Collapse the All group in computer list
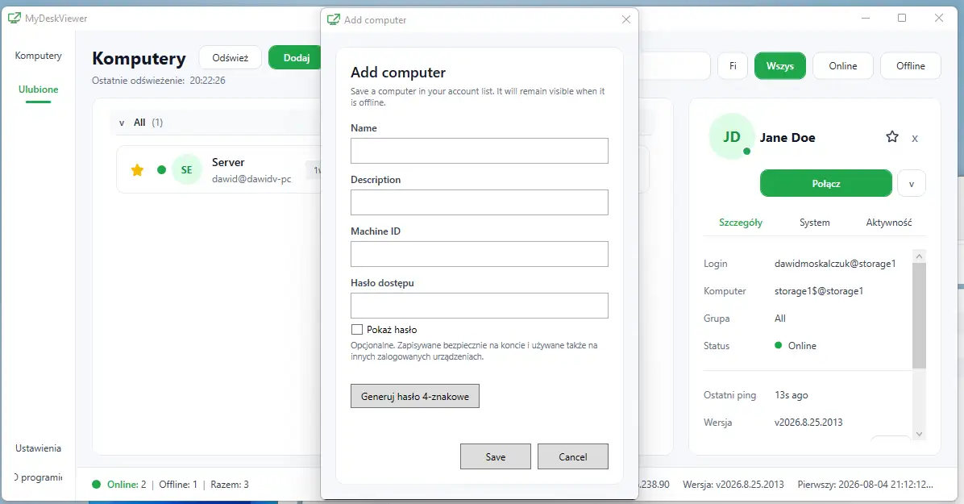 pos(122,123)
